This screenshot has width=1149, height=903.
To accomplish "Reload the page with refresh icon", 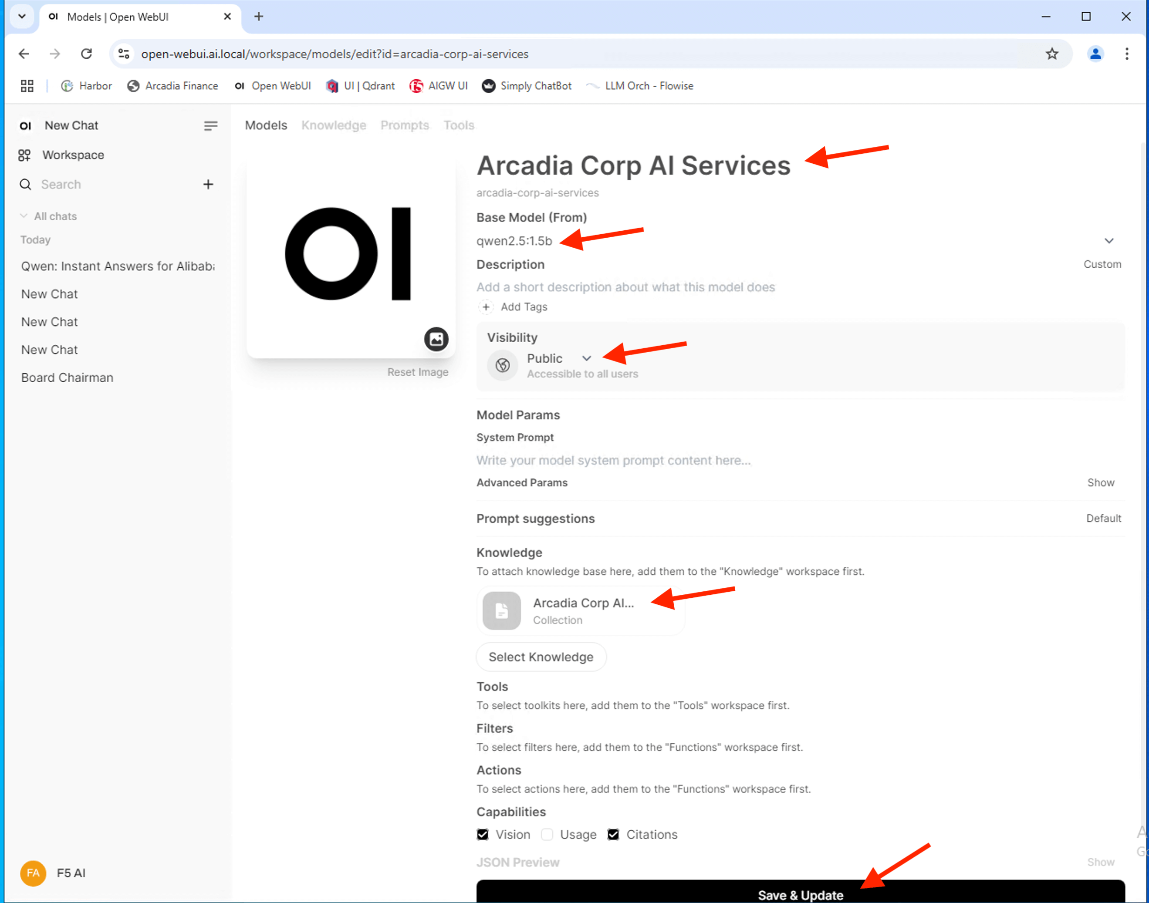I will pos(86,54).
